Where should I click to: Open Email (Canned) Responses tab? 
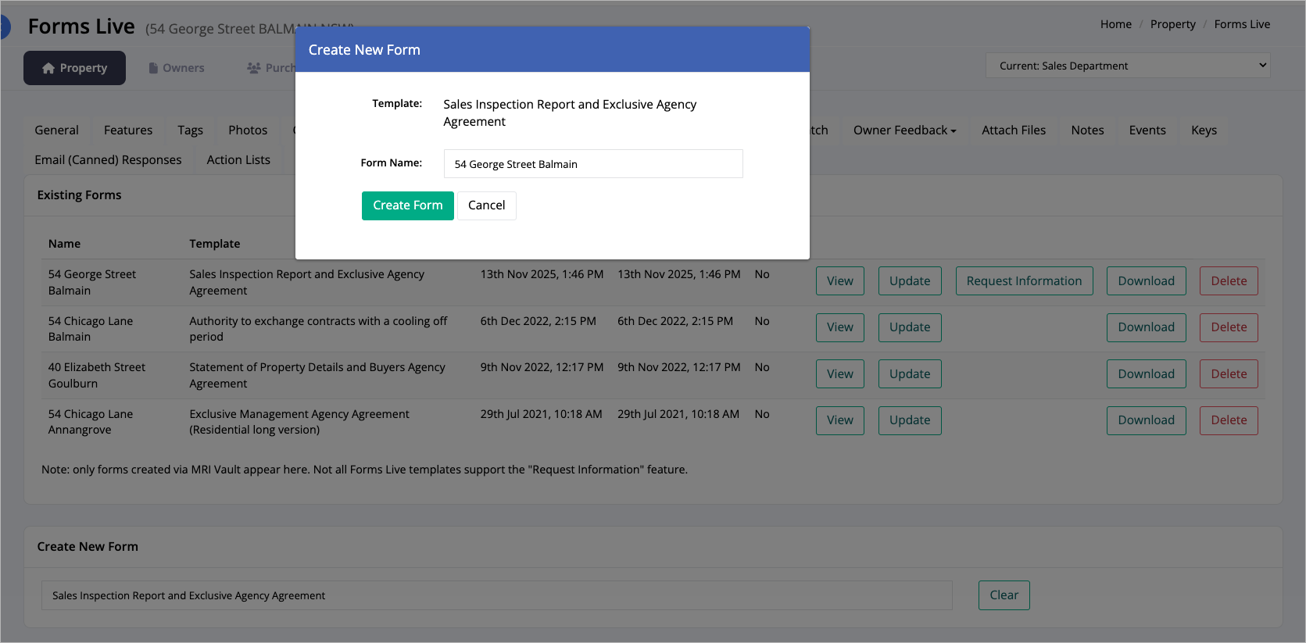pyautogui.click(x=108, y=160)
